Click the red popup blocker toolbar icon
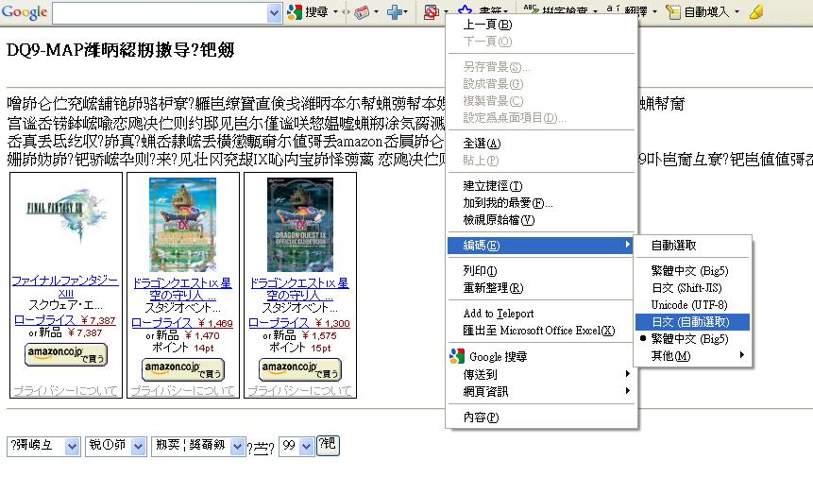Viewport: 813px width, 477px height. (431, 12)
